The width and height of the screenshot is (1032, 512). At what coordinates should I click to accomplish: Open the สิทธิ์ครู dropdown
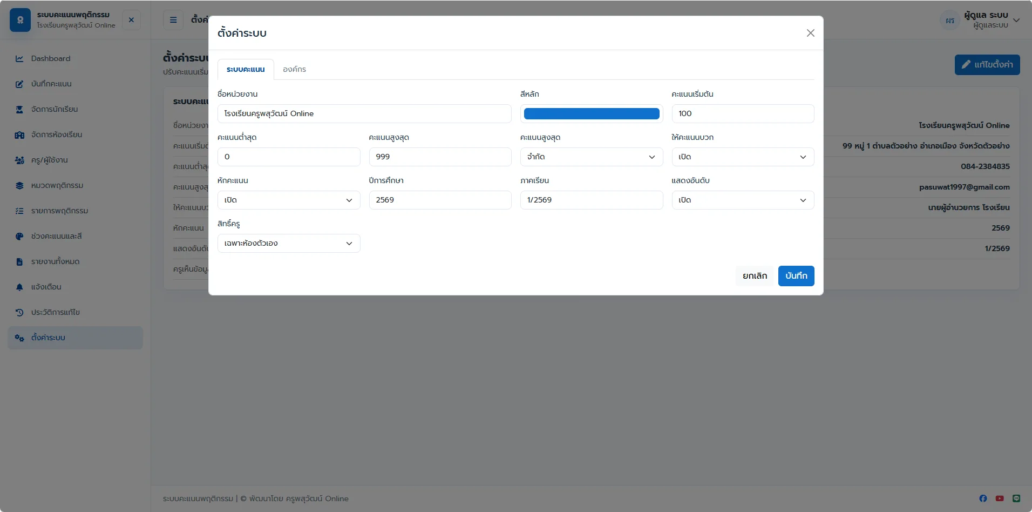tap(289, 243)
